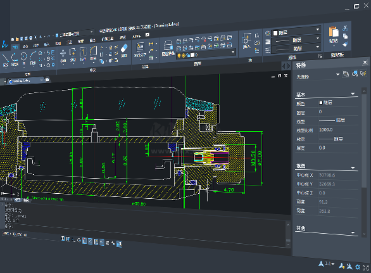The height and width of the screenshot is (273, 371).
Task: Click the Open folder icon in quick access
Action: (x=17, y=39)
